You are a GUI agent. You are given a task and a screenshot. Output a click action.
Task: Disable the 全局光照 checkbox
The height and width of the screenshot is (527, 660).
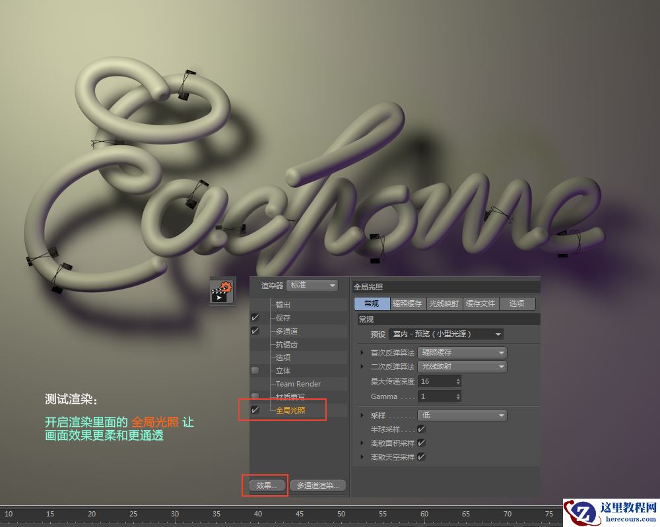255,410
